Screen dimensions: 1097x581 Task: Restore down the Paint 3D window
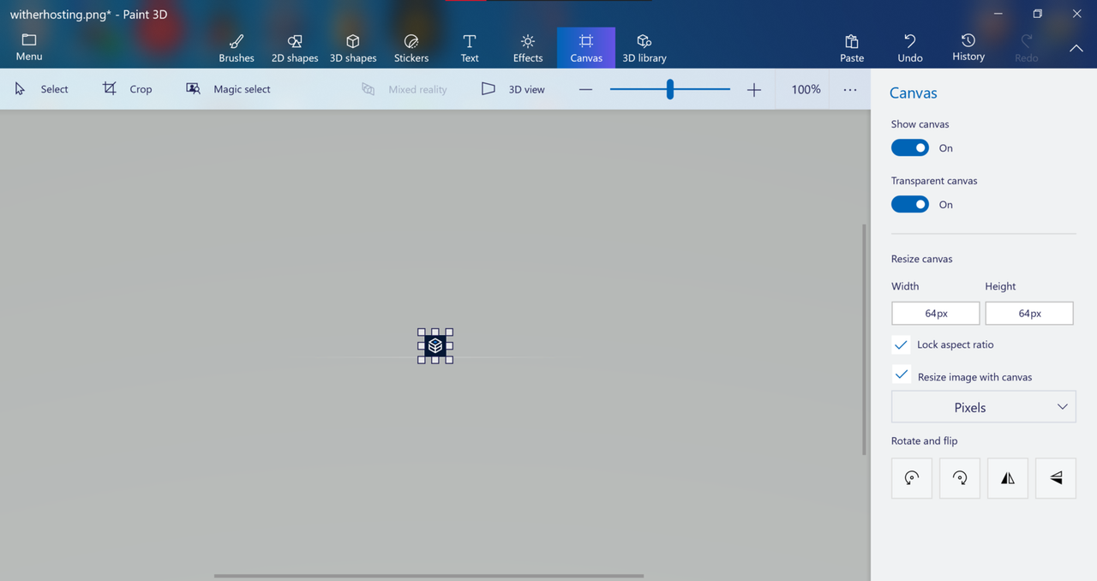1037,14
